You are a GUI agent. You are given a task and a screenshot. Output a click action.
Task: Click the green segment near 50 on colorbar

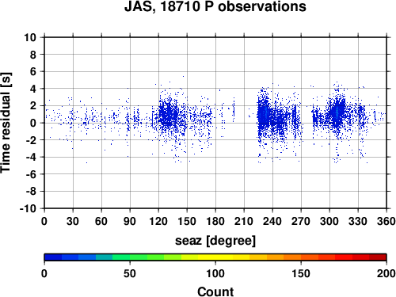point(130,257)
